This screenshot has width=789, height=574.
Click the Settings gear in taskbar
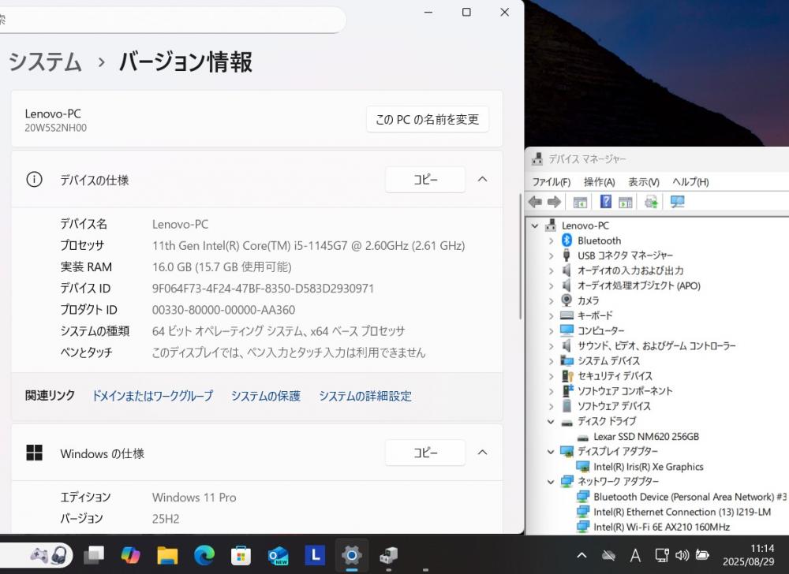pos(352,555)
